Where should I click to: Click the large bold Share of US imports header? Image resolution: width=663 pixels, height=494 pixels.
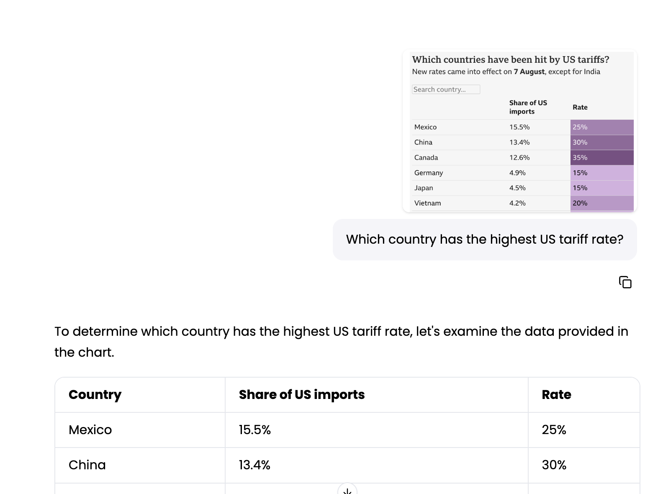[x=302, y=394]
